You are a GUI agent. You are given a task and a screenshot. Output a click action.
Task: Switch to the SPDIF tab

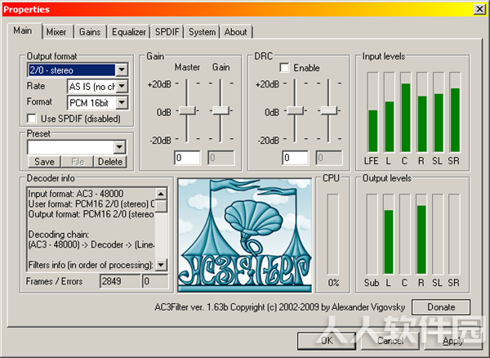click(x=167, y=32)
